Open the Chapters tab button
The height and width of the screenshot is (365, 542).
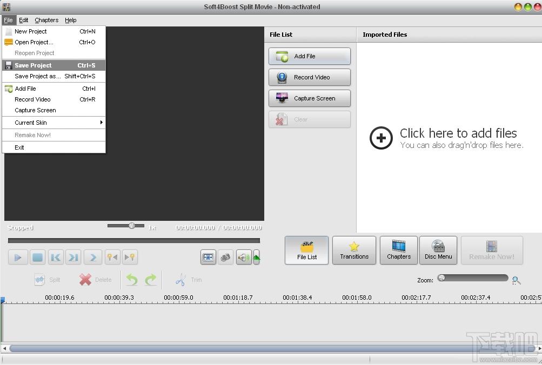pyautogui.click(x=399, y=251)
